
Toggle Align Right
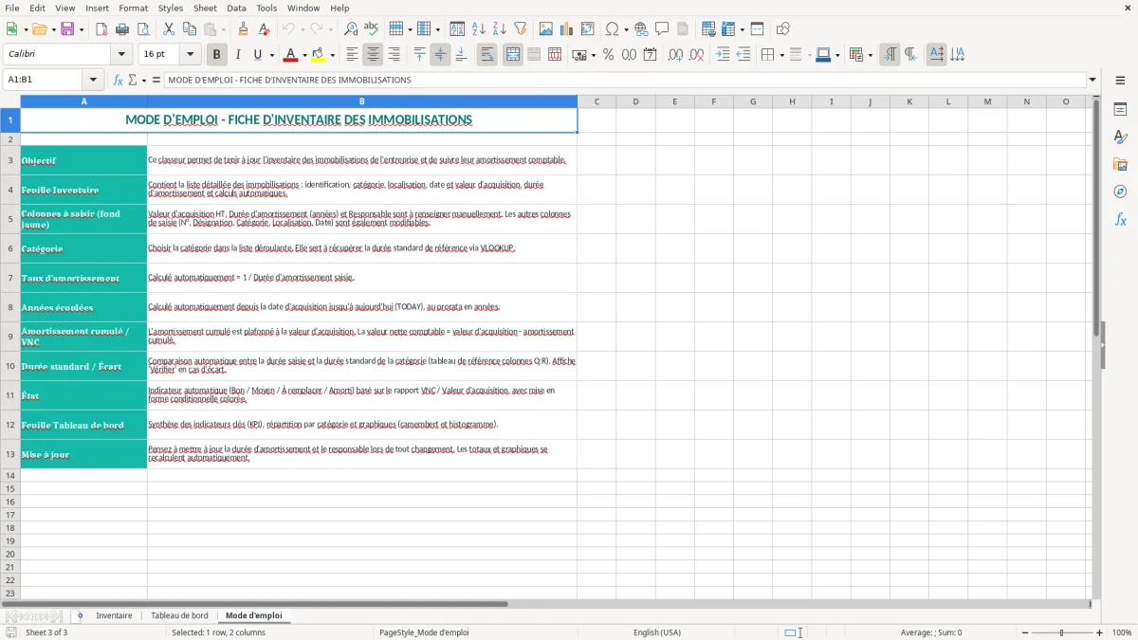(394, 55)
